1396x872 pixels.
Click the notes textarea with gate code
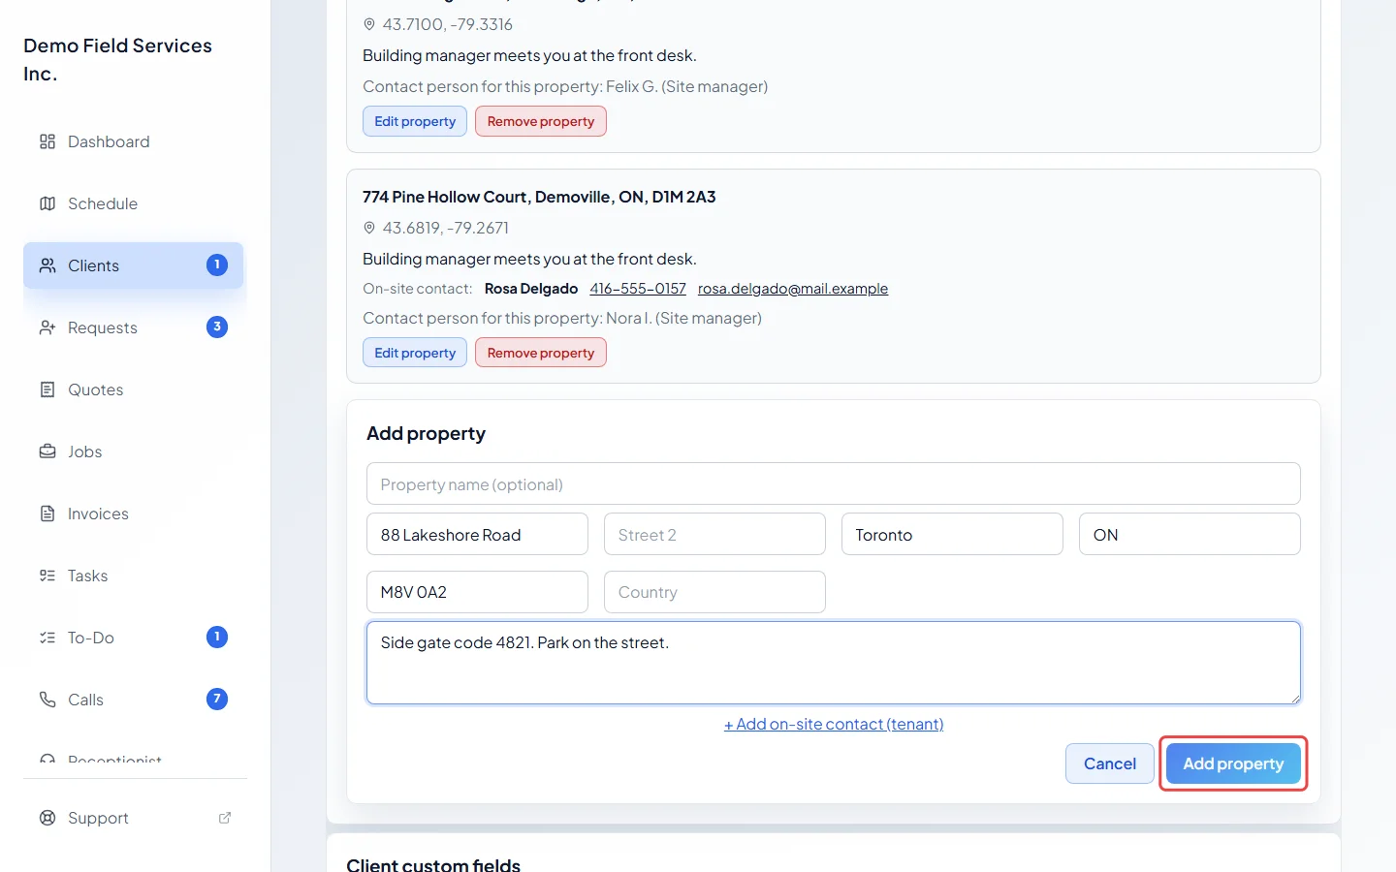coord(834,663)
